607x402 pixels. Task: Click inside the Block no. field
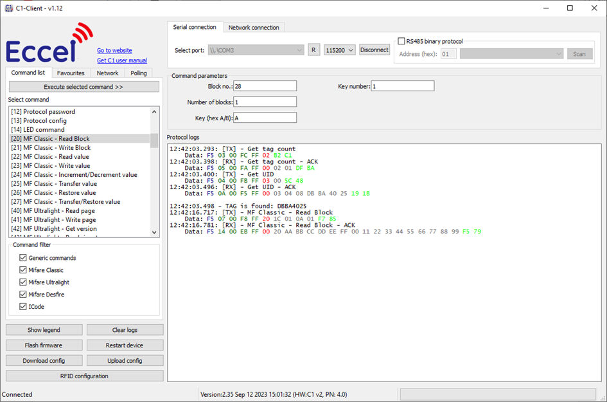click(x=263, y=86)
